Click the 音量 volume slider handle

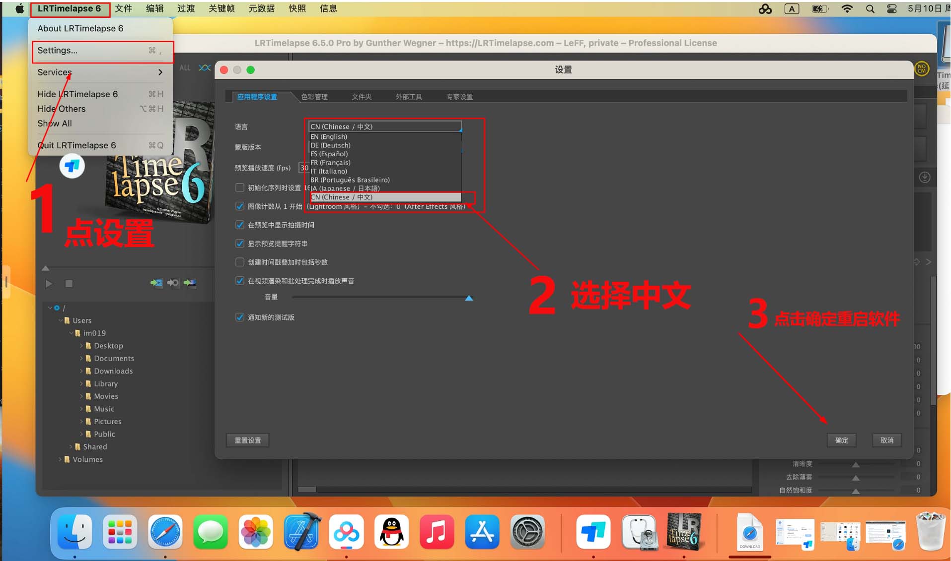pyautogui.click(x=468, y=298)
